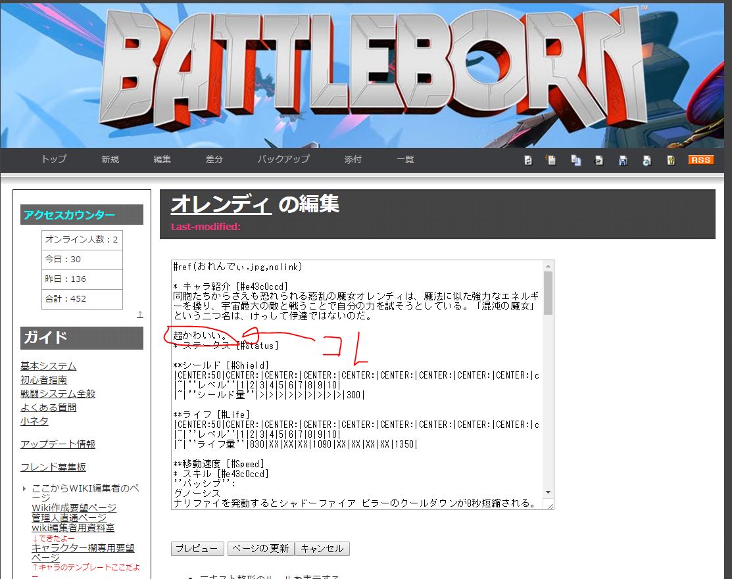Screen dimensions: 732x579
Task: Click the floppy disk backup icon
Action: [x=623, y=160]
